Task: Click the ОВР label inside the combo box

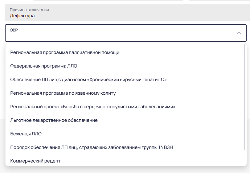Action: [x=14, y=30]
